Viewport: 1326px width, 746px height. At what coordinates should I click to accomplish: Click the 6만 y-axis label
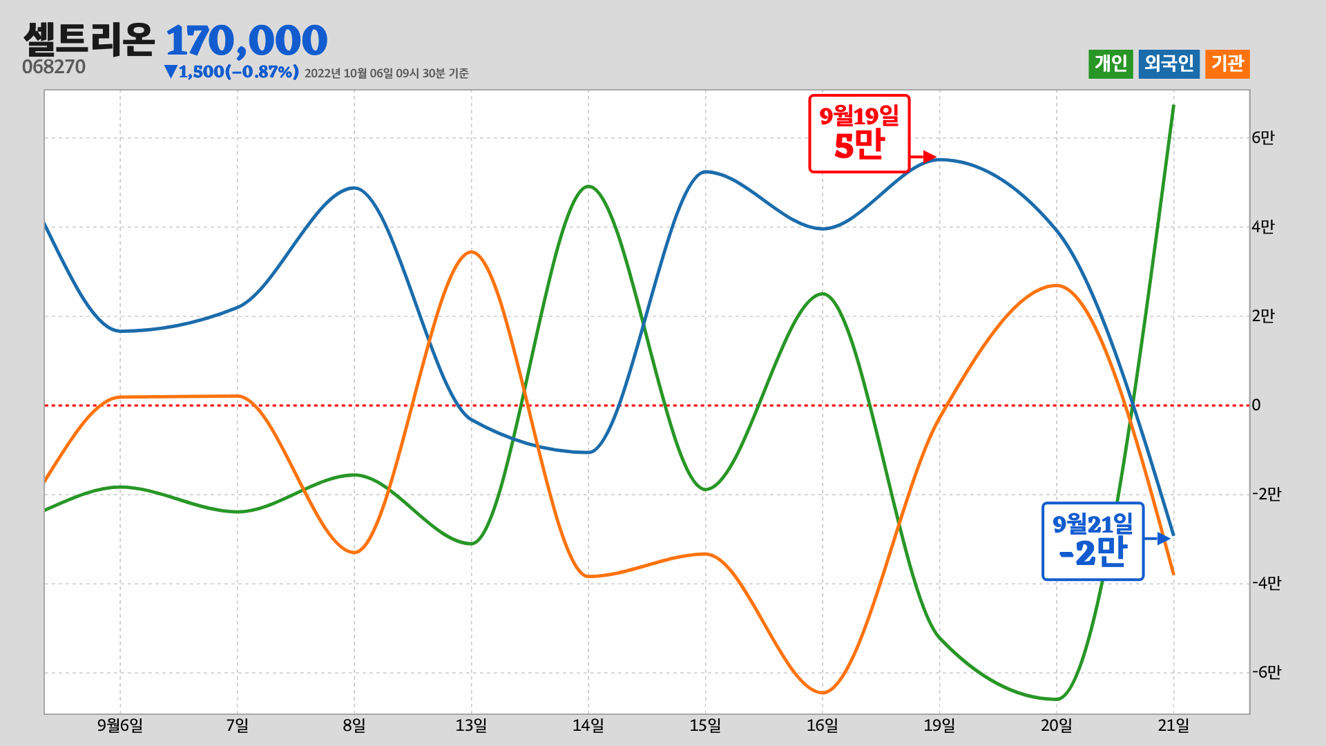1263,137
